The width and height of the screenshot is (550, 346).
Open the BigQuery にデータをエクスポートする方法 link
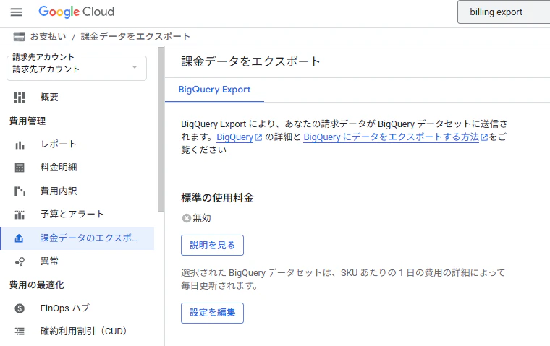(x=396, y=137)
